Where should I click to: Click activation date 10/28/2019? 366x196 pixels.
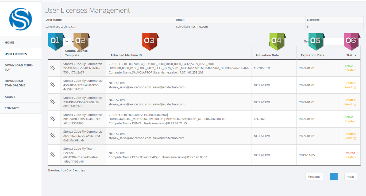pyautogui.click(x=262, y=68)
